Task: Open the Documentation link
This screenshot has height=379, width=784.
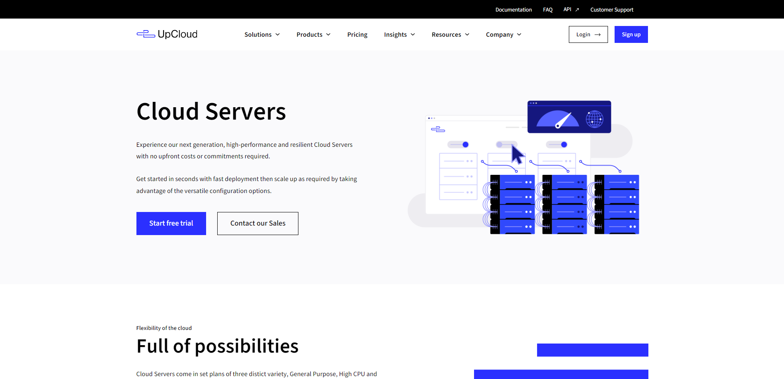Action: [514, 9]
